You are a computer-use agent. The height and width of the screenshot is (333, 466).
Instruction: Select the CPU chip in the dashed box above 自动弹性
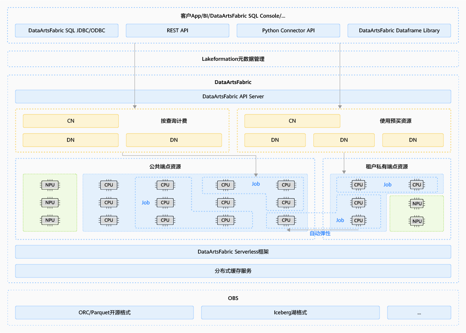[286, 220]
